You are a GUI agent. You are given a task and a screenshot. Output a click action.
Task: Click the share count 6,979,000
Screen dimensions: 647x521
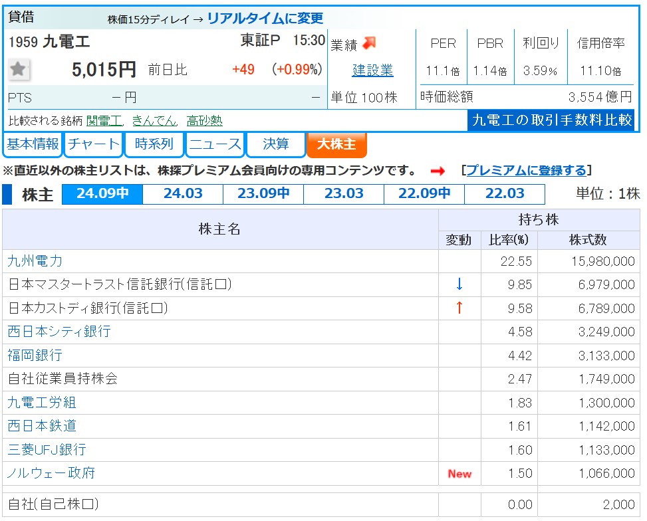click(606, 284)
